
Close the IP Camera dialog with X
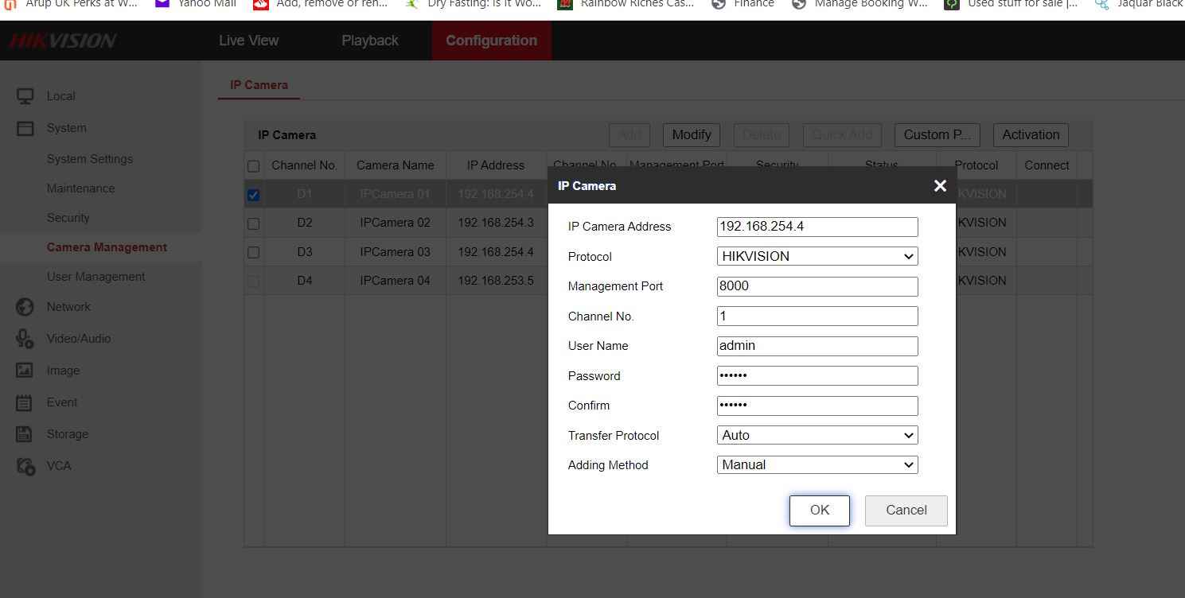tap(940, 185)
